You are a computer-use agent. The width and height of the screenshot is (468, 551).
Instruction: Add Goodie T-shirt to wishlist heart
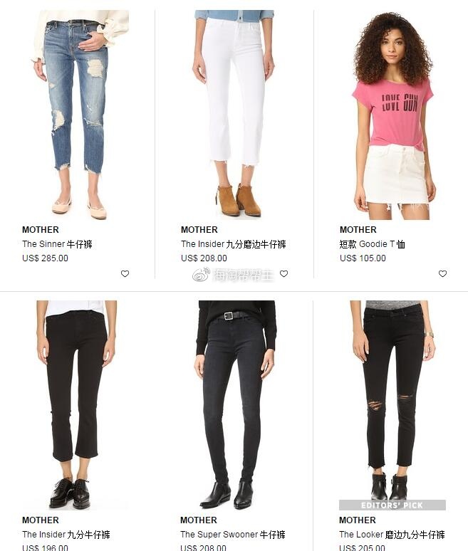pyautogui.click(x=442, y=274)
